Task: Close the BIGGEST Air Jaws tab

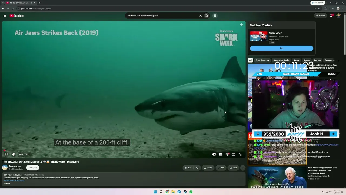Action: (35, 3)
